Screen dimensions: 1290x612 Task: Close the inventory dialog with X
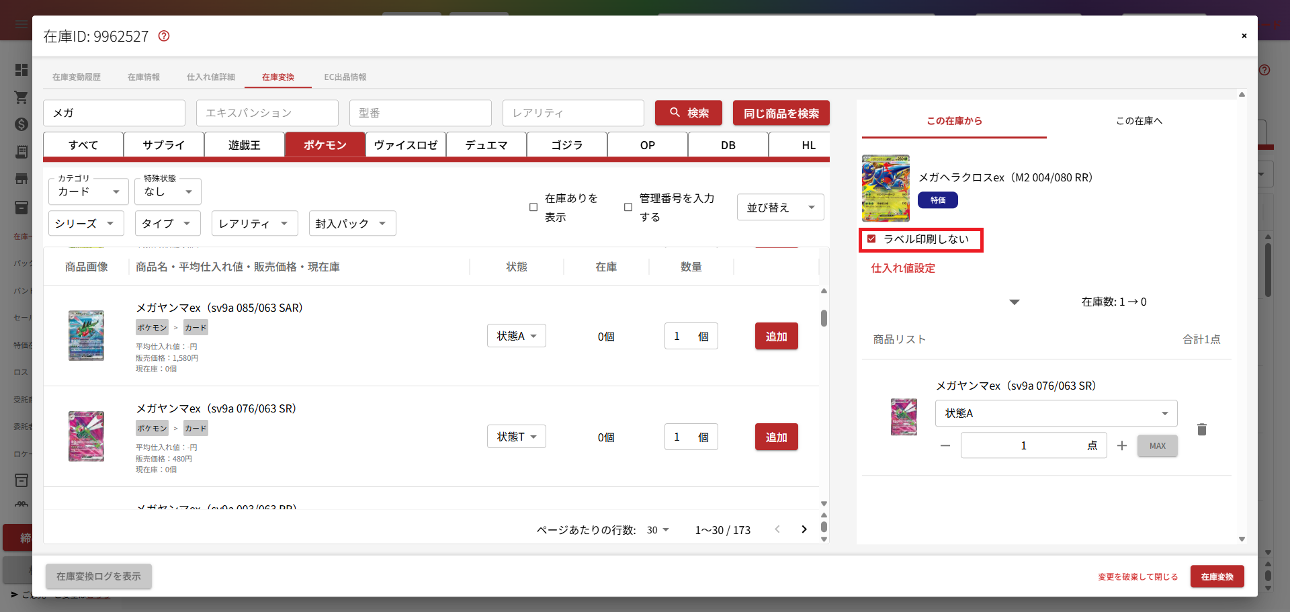pos(1244,36)
